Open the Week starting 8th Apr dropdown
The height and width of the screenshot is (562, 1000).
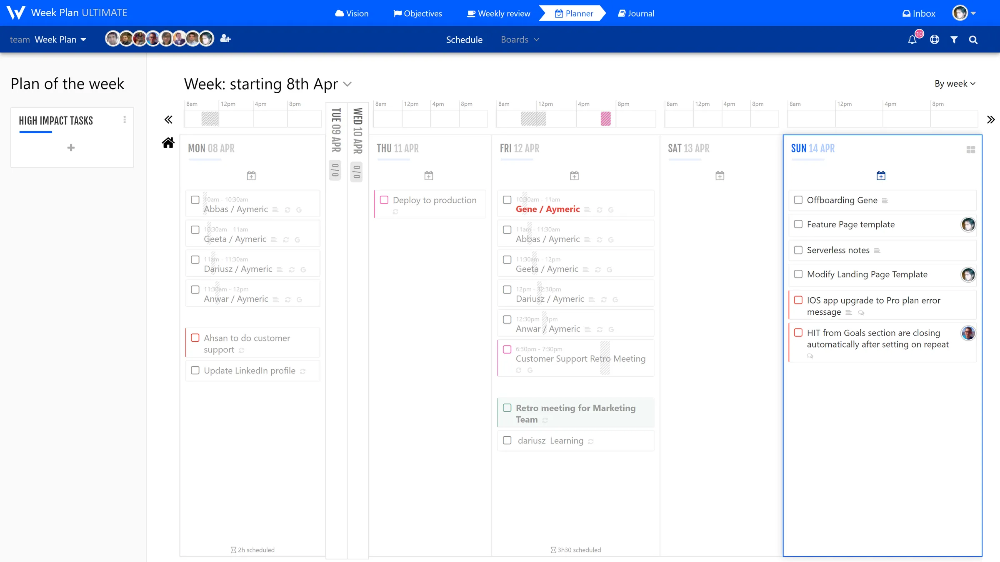click(347, 84)
